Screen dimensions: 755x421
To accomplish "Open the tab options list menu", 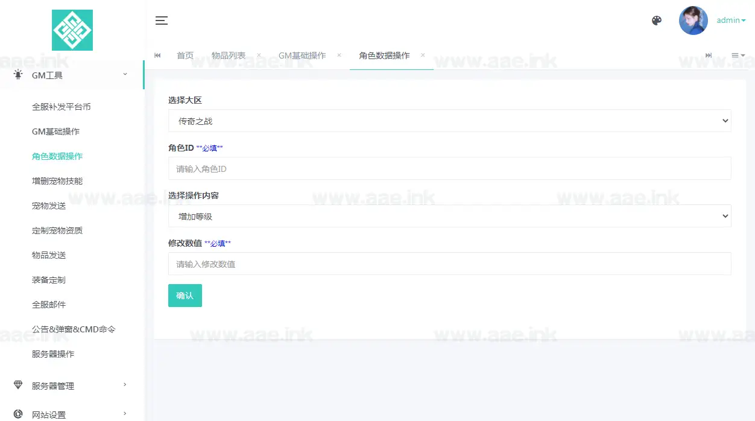I will tap(738, 55).
